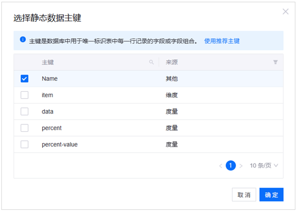Go to next page with right arrow

pos(241,166)
